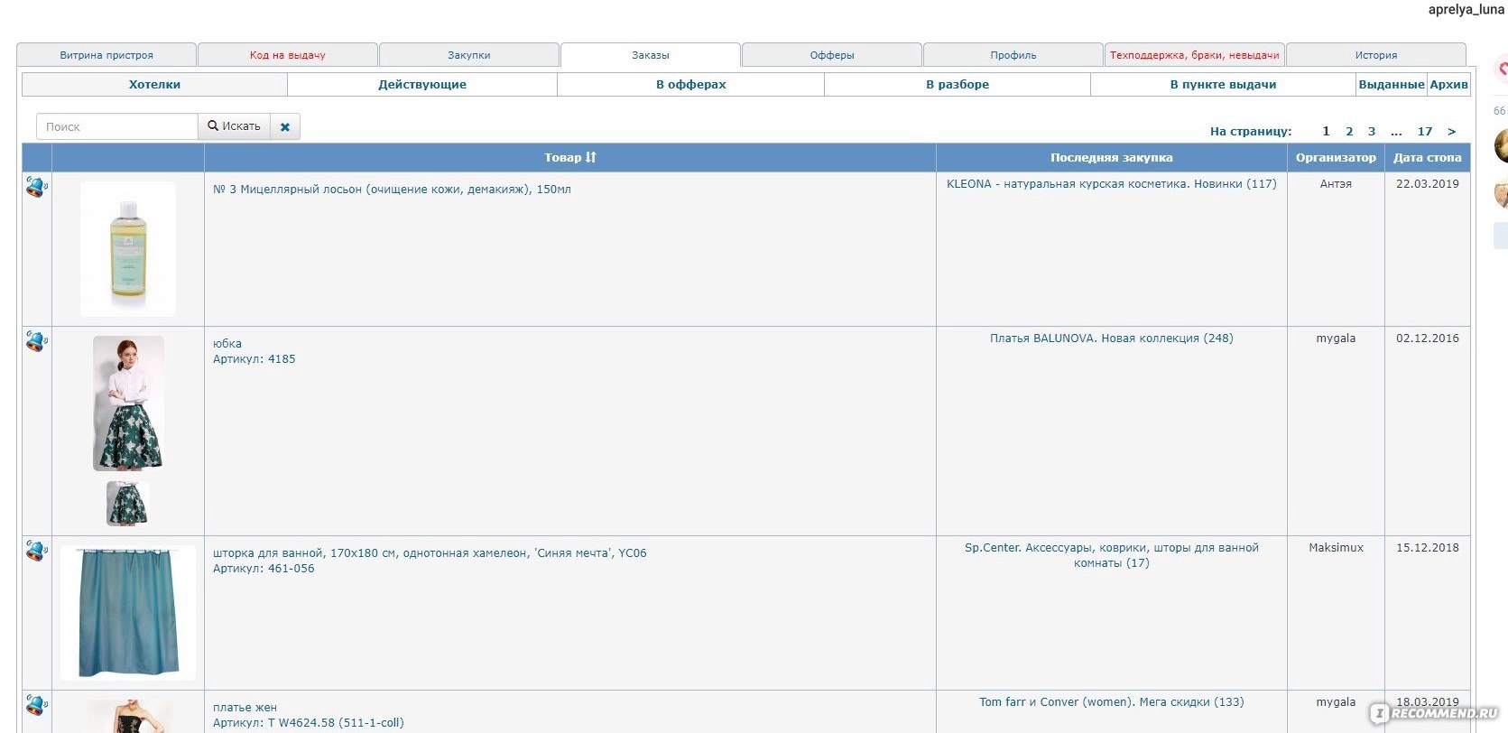Switch to the Закупки tab
The image size is (1508, 733).
(x=469, y=55)
